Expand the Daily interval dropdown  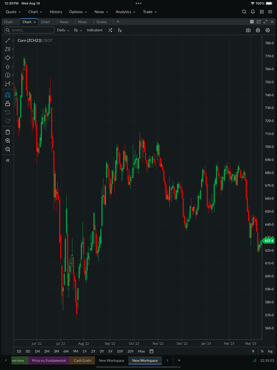pyautogui.click(x=63, y=30)
